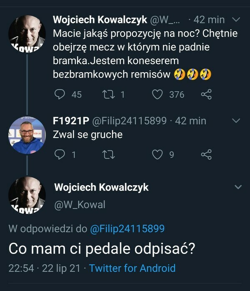Reply to F1921P's tweet
This screenshot has width=250, height=291.
[x=60, y=155]
